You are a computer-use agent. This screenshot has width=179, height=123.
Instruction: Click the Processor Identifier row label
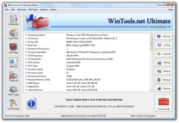tap(37, 52)
